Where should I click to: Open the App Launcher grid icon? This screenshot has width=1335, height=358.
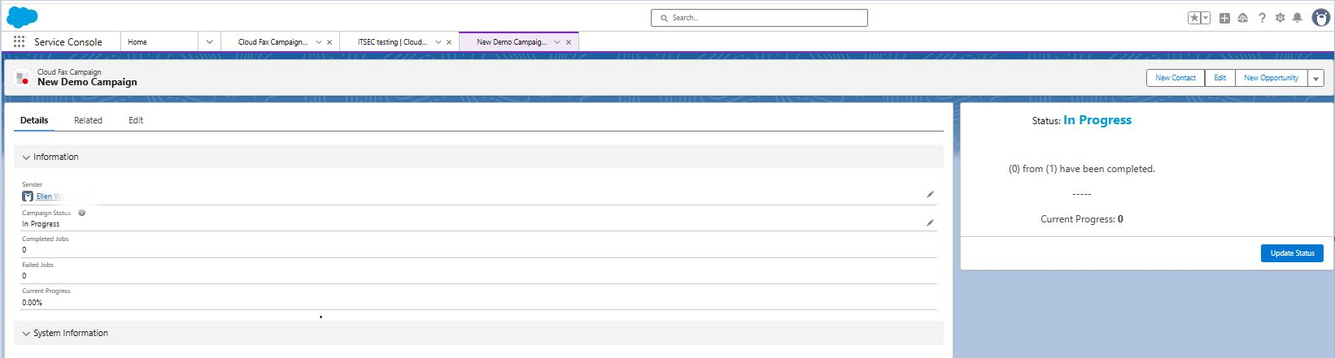click(19, 41)
